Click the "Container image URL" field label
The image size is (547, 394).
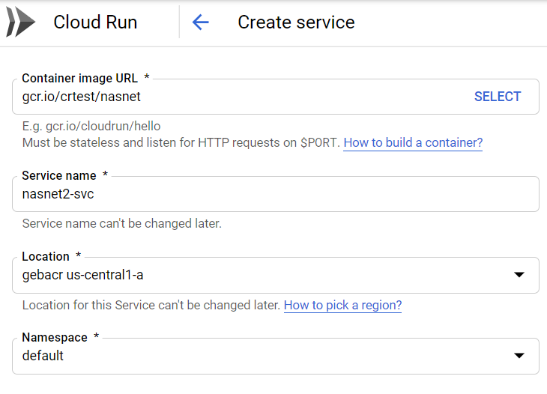click(80, 78)
